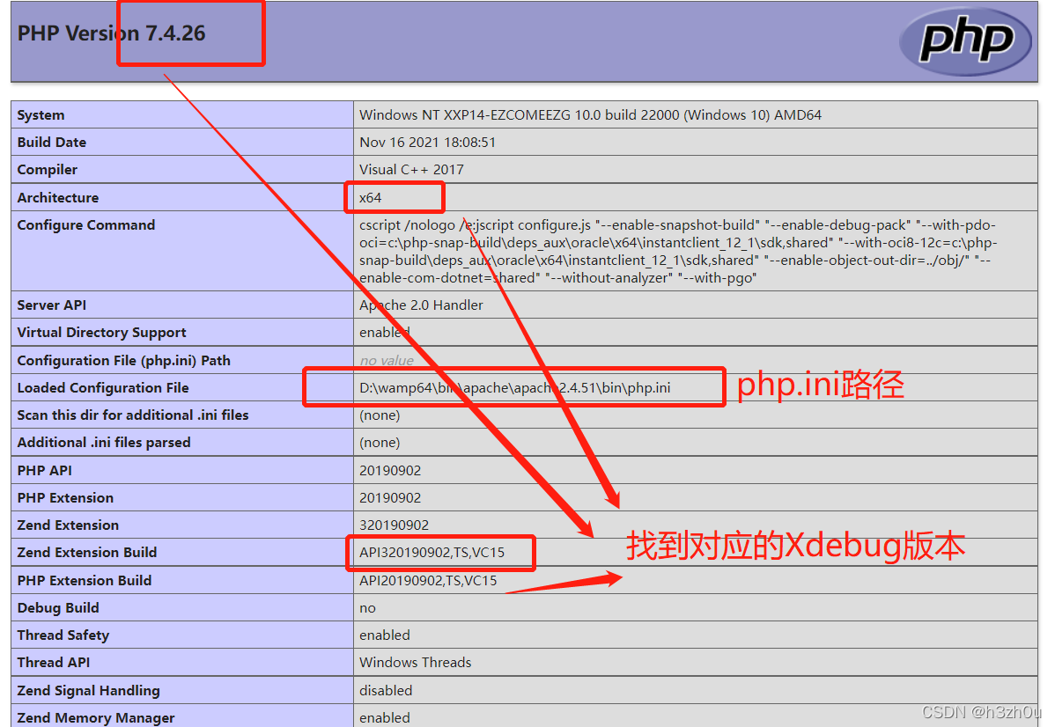Select 'Nov 16 2021 18:08:51' build date value
This screenshot has width=1055, height=727.
[x=427, y=142]
